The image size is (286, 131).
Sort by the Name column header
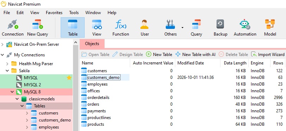[x=105, y=63]
